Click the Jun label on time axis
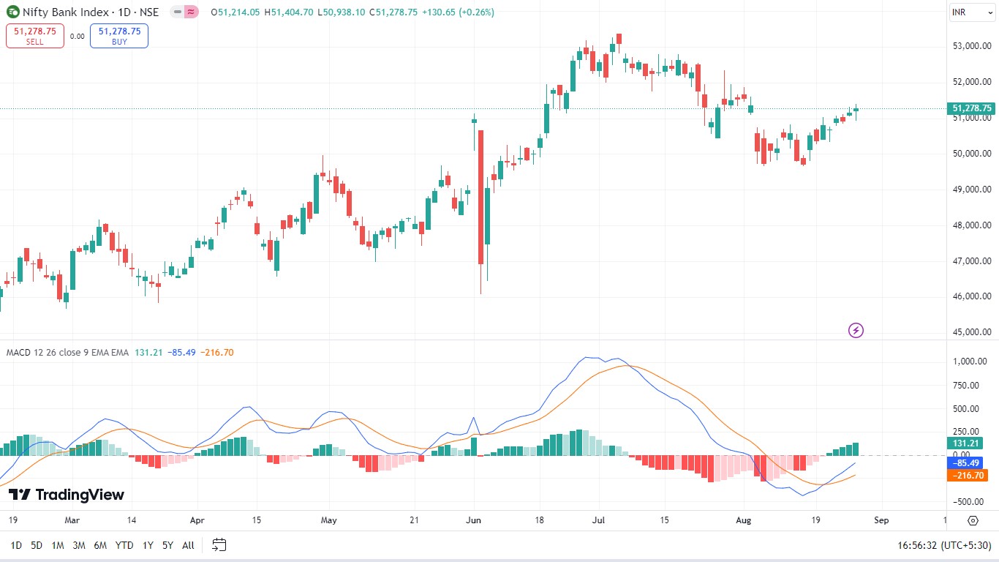Image resolution: width=999 pixels, height=562 pixels. pyautogui.click(x=473, y=520)
